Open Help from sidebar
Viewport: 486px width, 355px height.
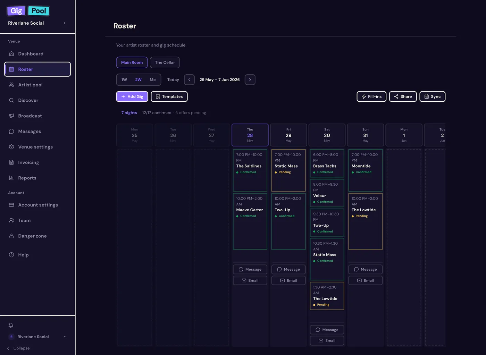click(37, 255)
